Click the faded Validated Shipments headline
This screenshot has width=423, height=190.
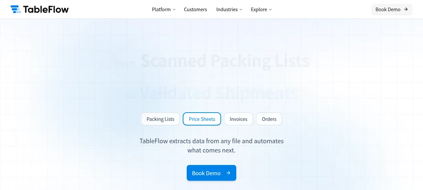[x=219, y=93]
